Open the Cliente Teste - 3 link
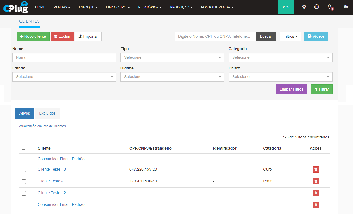Viewport: 353px width, 214px height. [52, 169]
